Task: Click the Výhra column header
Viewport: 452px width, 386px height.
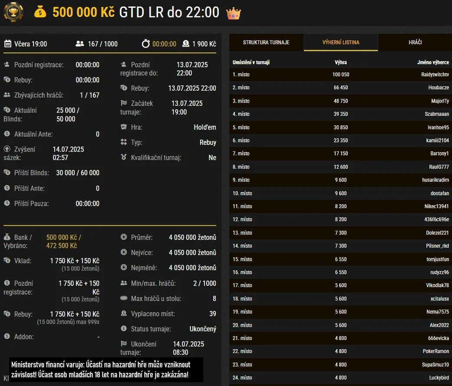Action: click(x=341, y=62)
